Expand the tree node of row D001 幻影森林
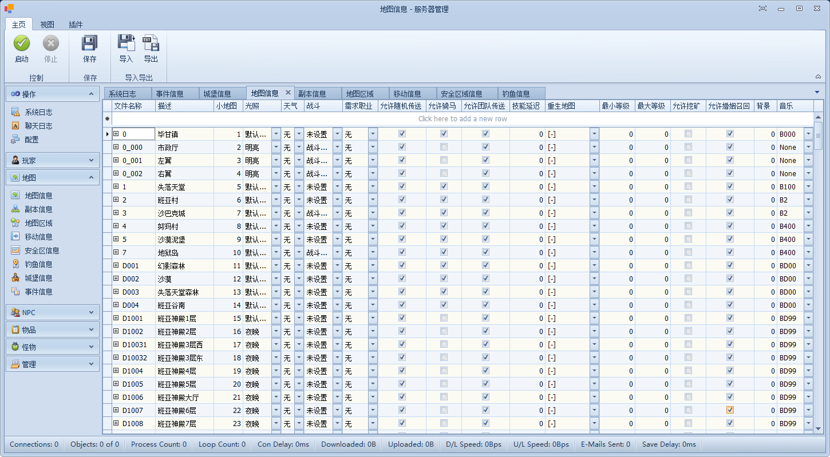The height and width of the screenshot is (457, 830). point(116,265)
